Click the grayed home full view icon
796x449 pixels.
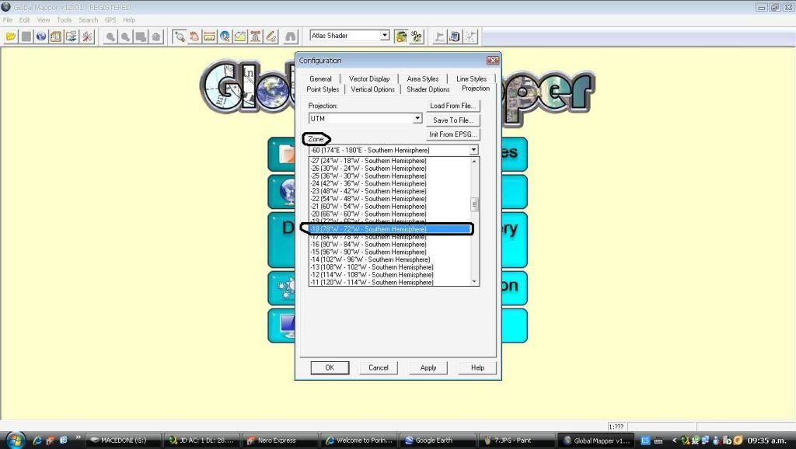click(x=156, y=37)
